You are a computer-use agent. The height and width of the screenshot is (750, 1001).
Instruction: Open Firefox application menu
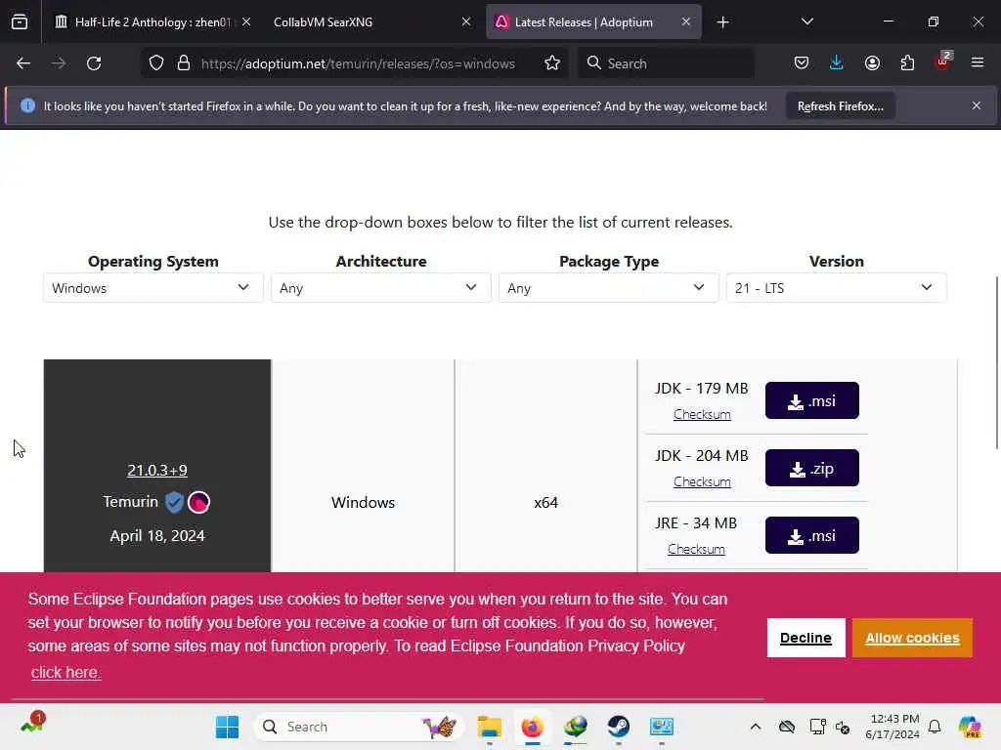pos(978,62)
